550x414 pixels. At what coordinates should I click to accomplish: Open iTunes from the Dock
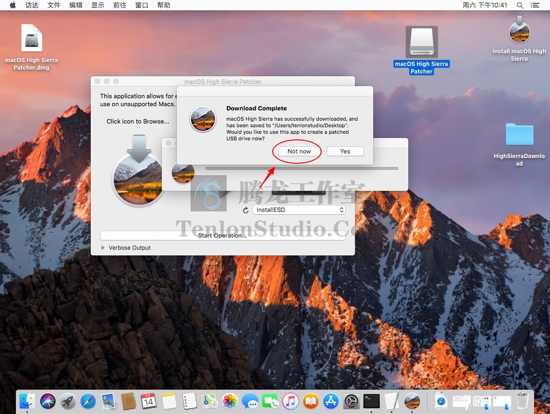290,401
